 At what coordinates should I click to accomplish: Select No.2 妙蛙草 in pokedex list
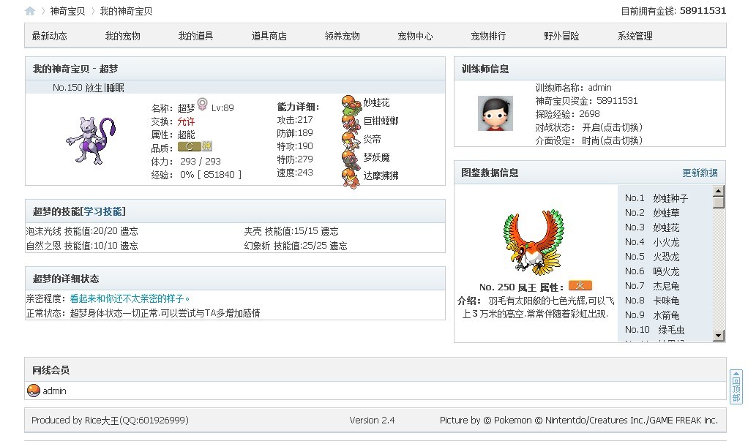(652, 213)
